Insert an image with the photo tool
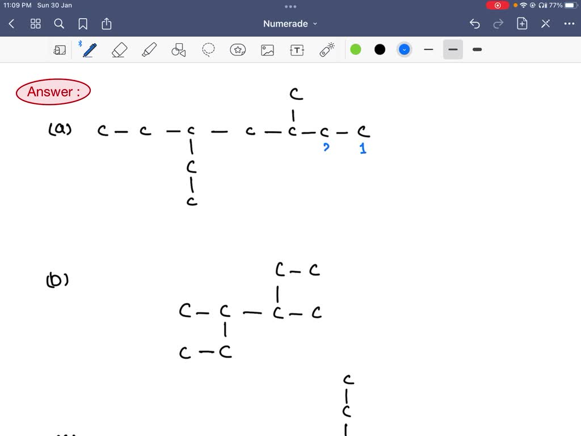Image resolution: width=581 pixels, height=436 pixels. (267, 49)
